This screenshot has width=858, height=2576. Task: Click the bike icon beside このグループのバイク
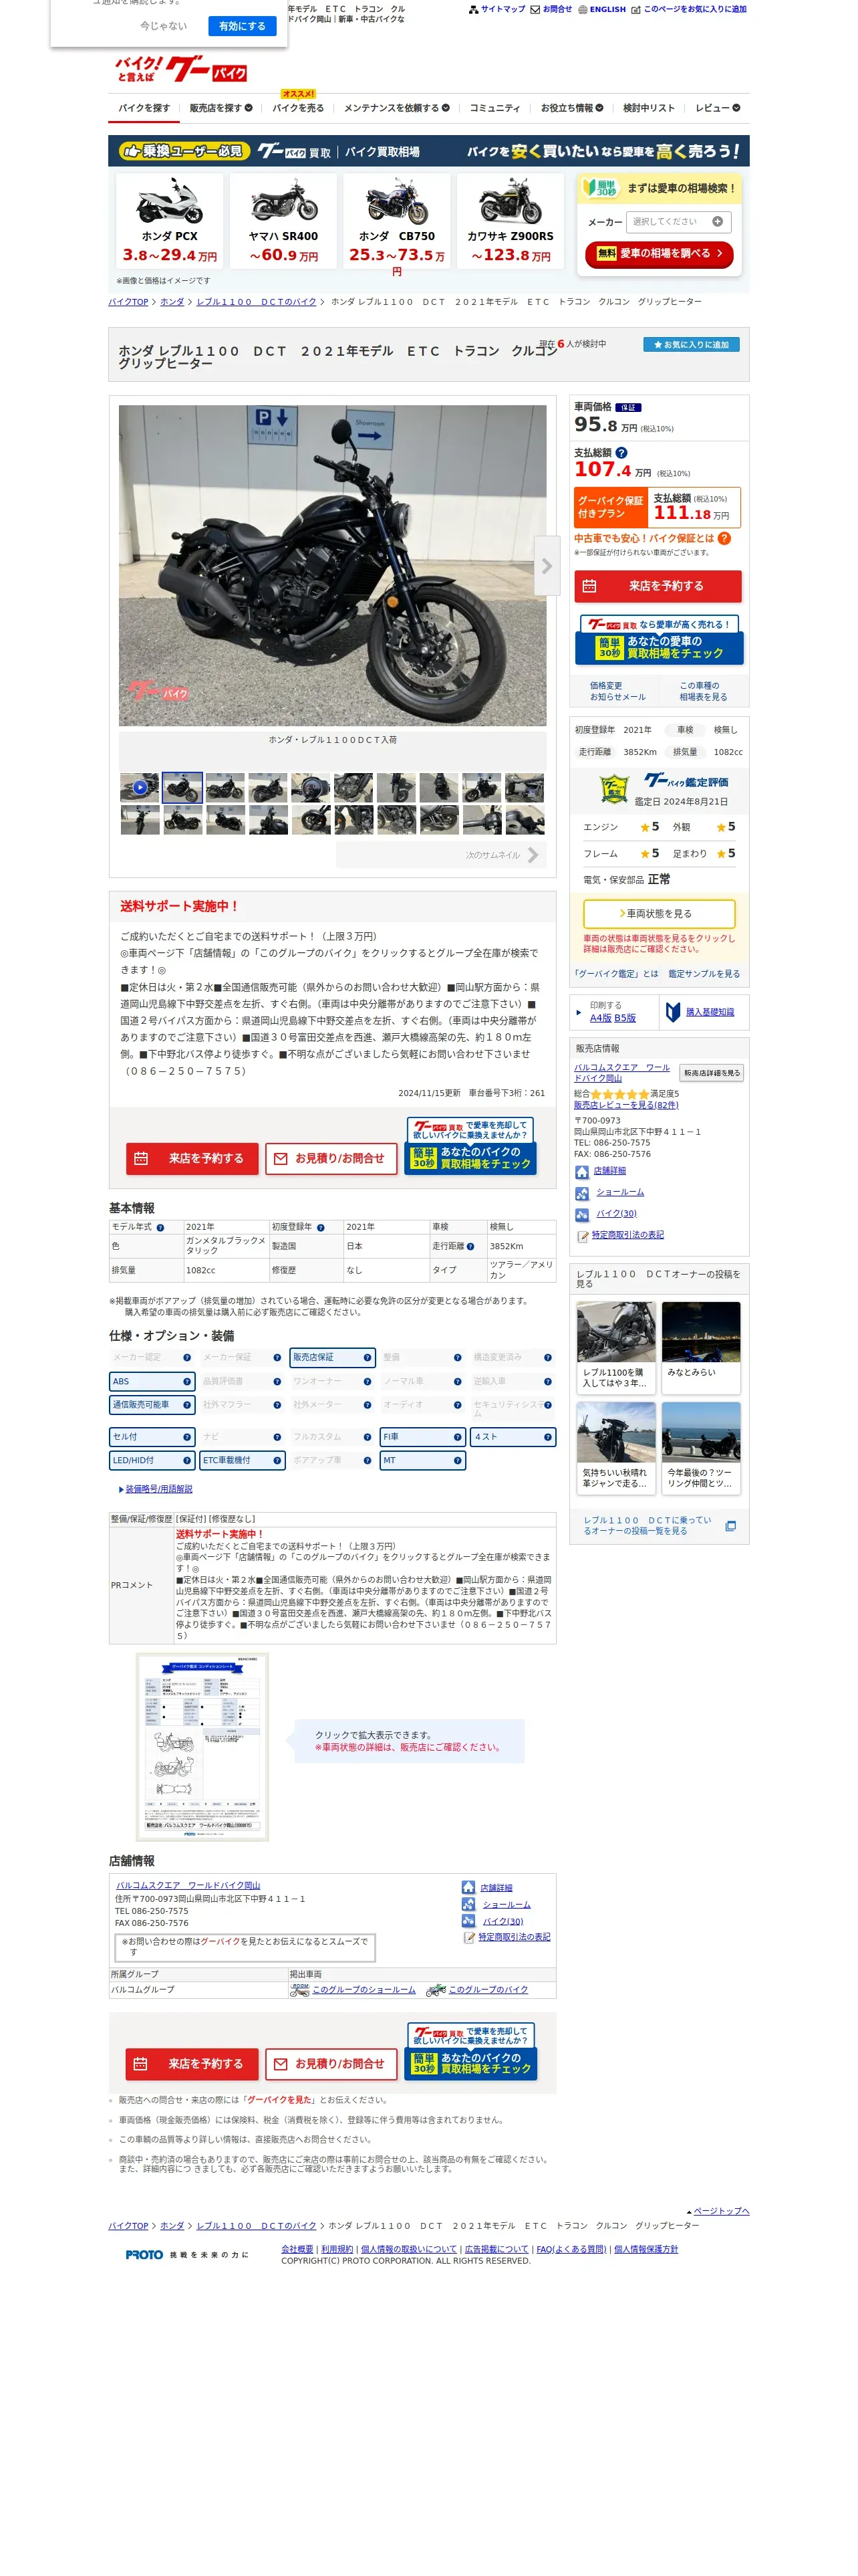436,1991
